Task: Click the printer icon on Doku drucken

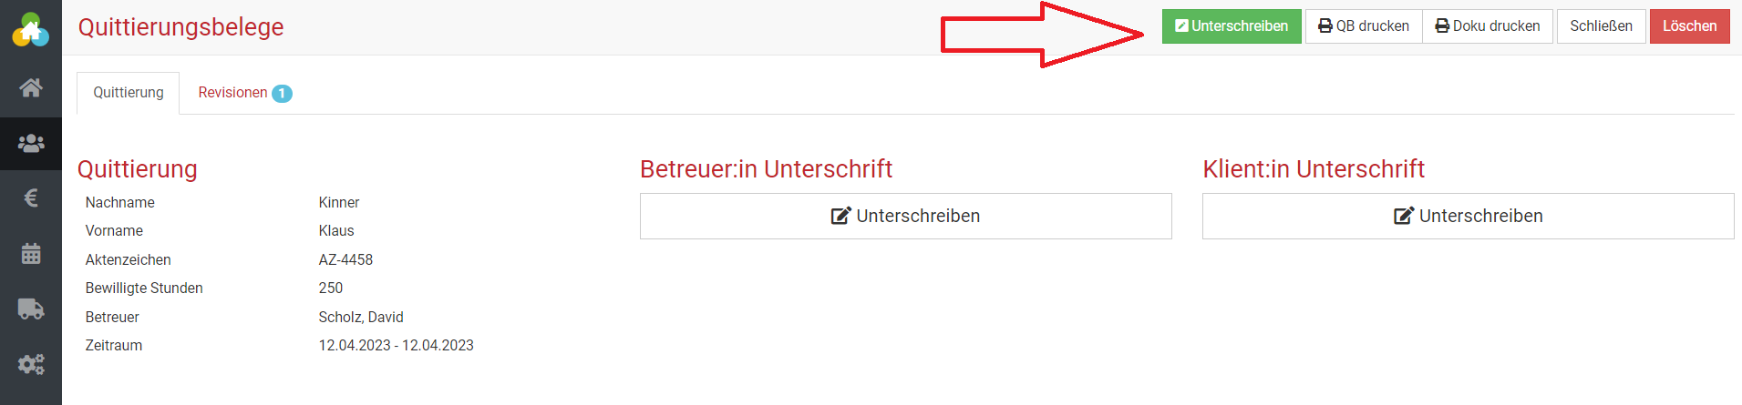Action: (x=1442, y=26)
